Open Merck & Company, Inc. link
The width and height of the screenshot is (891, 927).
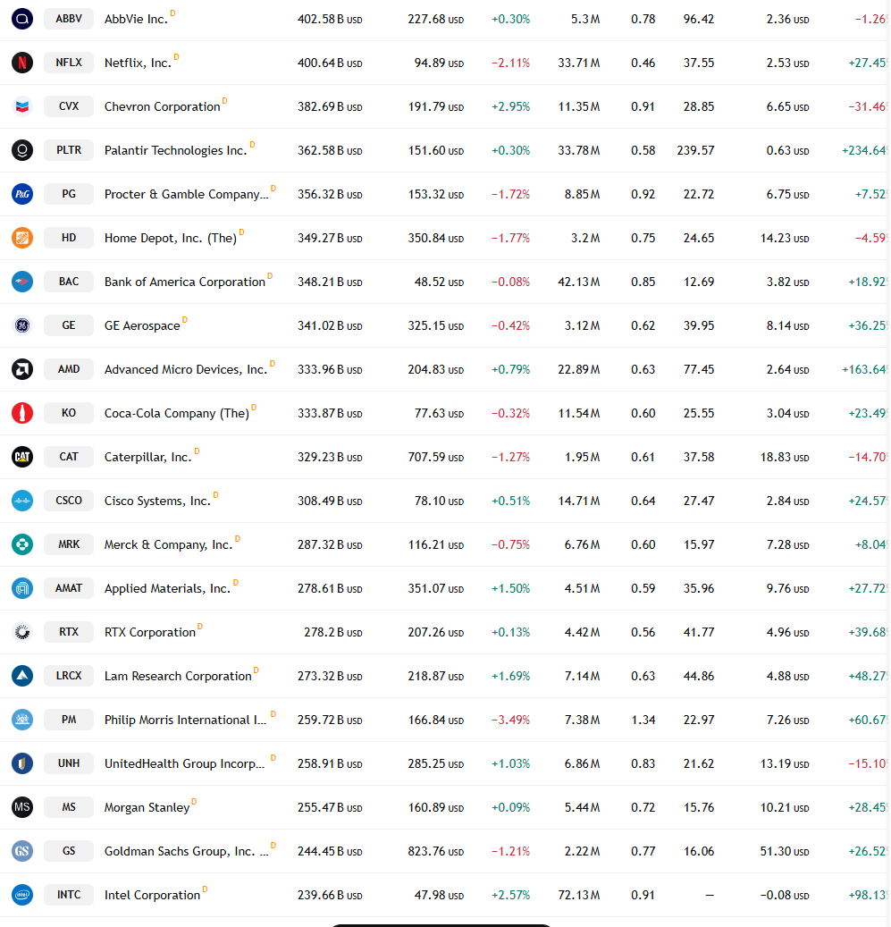tap(168, 544)
